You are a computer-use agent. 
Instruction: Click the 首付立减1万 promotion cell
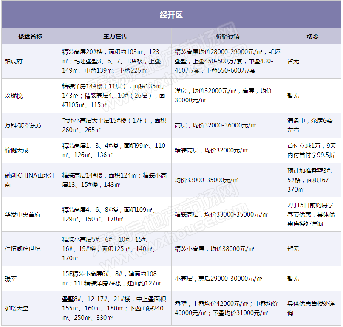coord(311,150)
